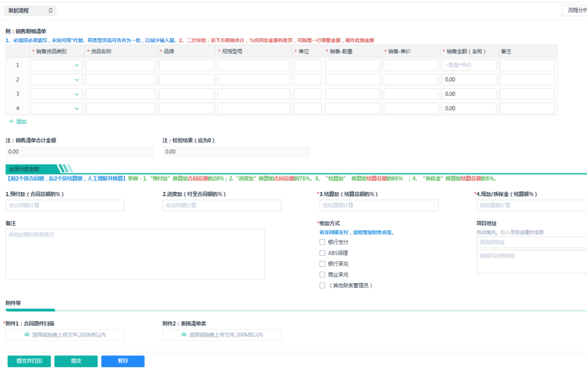Open the 流程分析 tab at top right
Screen dimensions: 587x370
574,10
